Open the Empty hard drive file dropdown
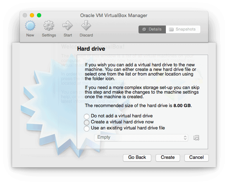Image resolution: width=228 pixels, height=184 pixels. pyautogui.click(x=141, y=138)
